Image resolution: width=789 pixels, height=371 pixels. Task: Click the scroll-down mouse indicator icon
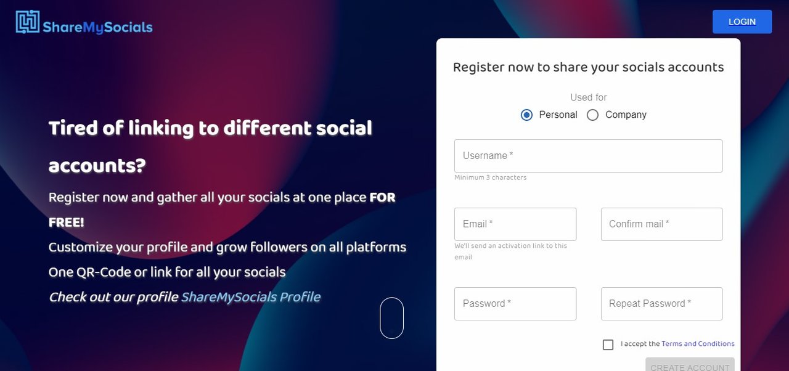tap(391, 318)
